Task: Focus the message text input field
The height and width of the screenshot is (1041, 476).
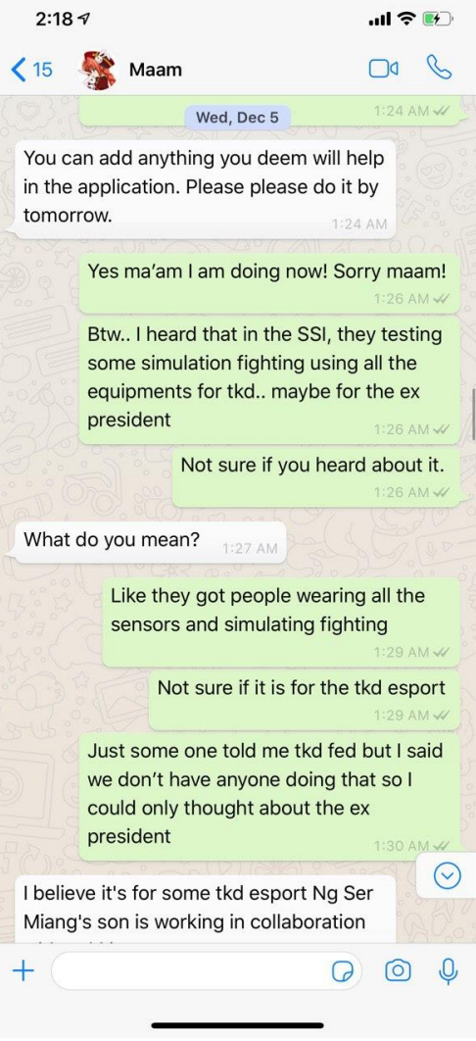Action: tap(207, 971)
